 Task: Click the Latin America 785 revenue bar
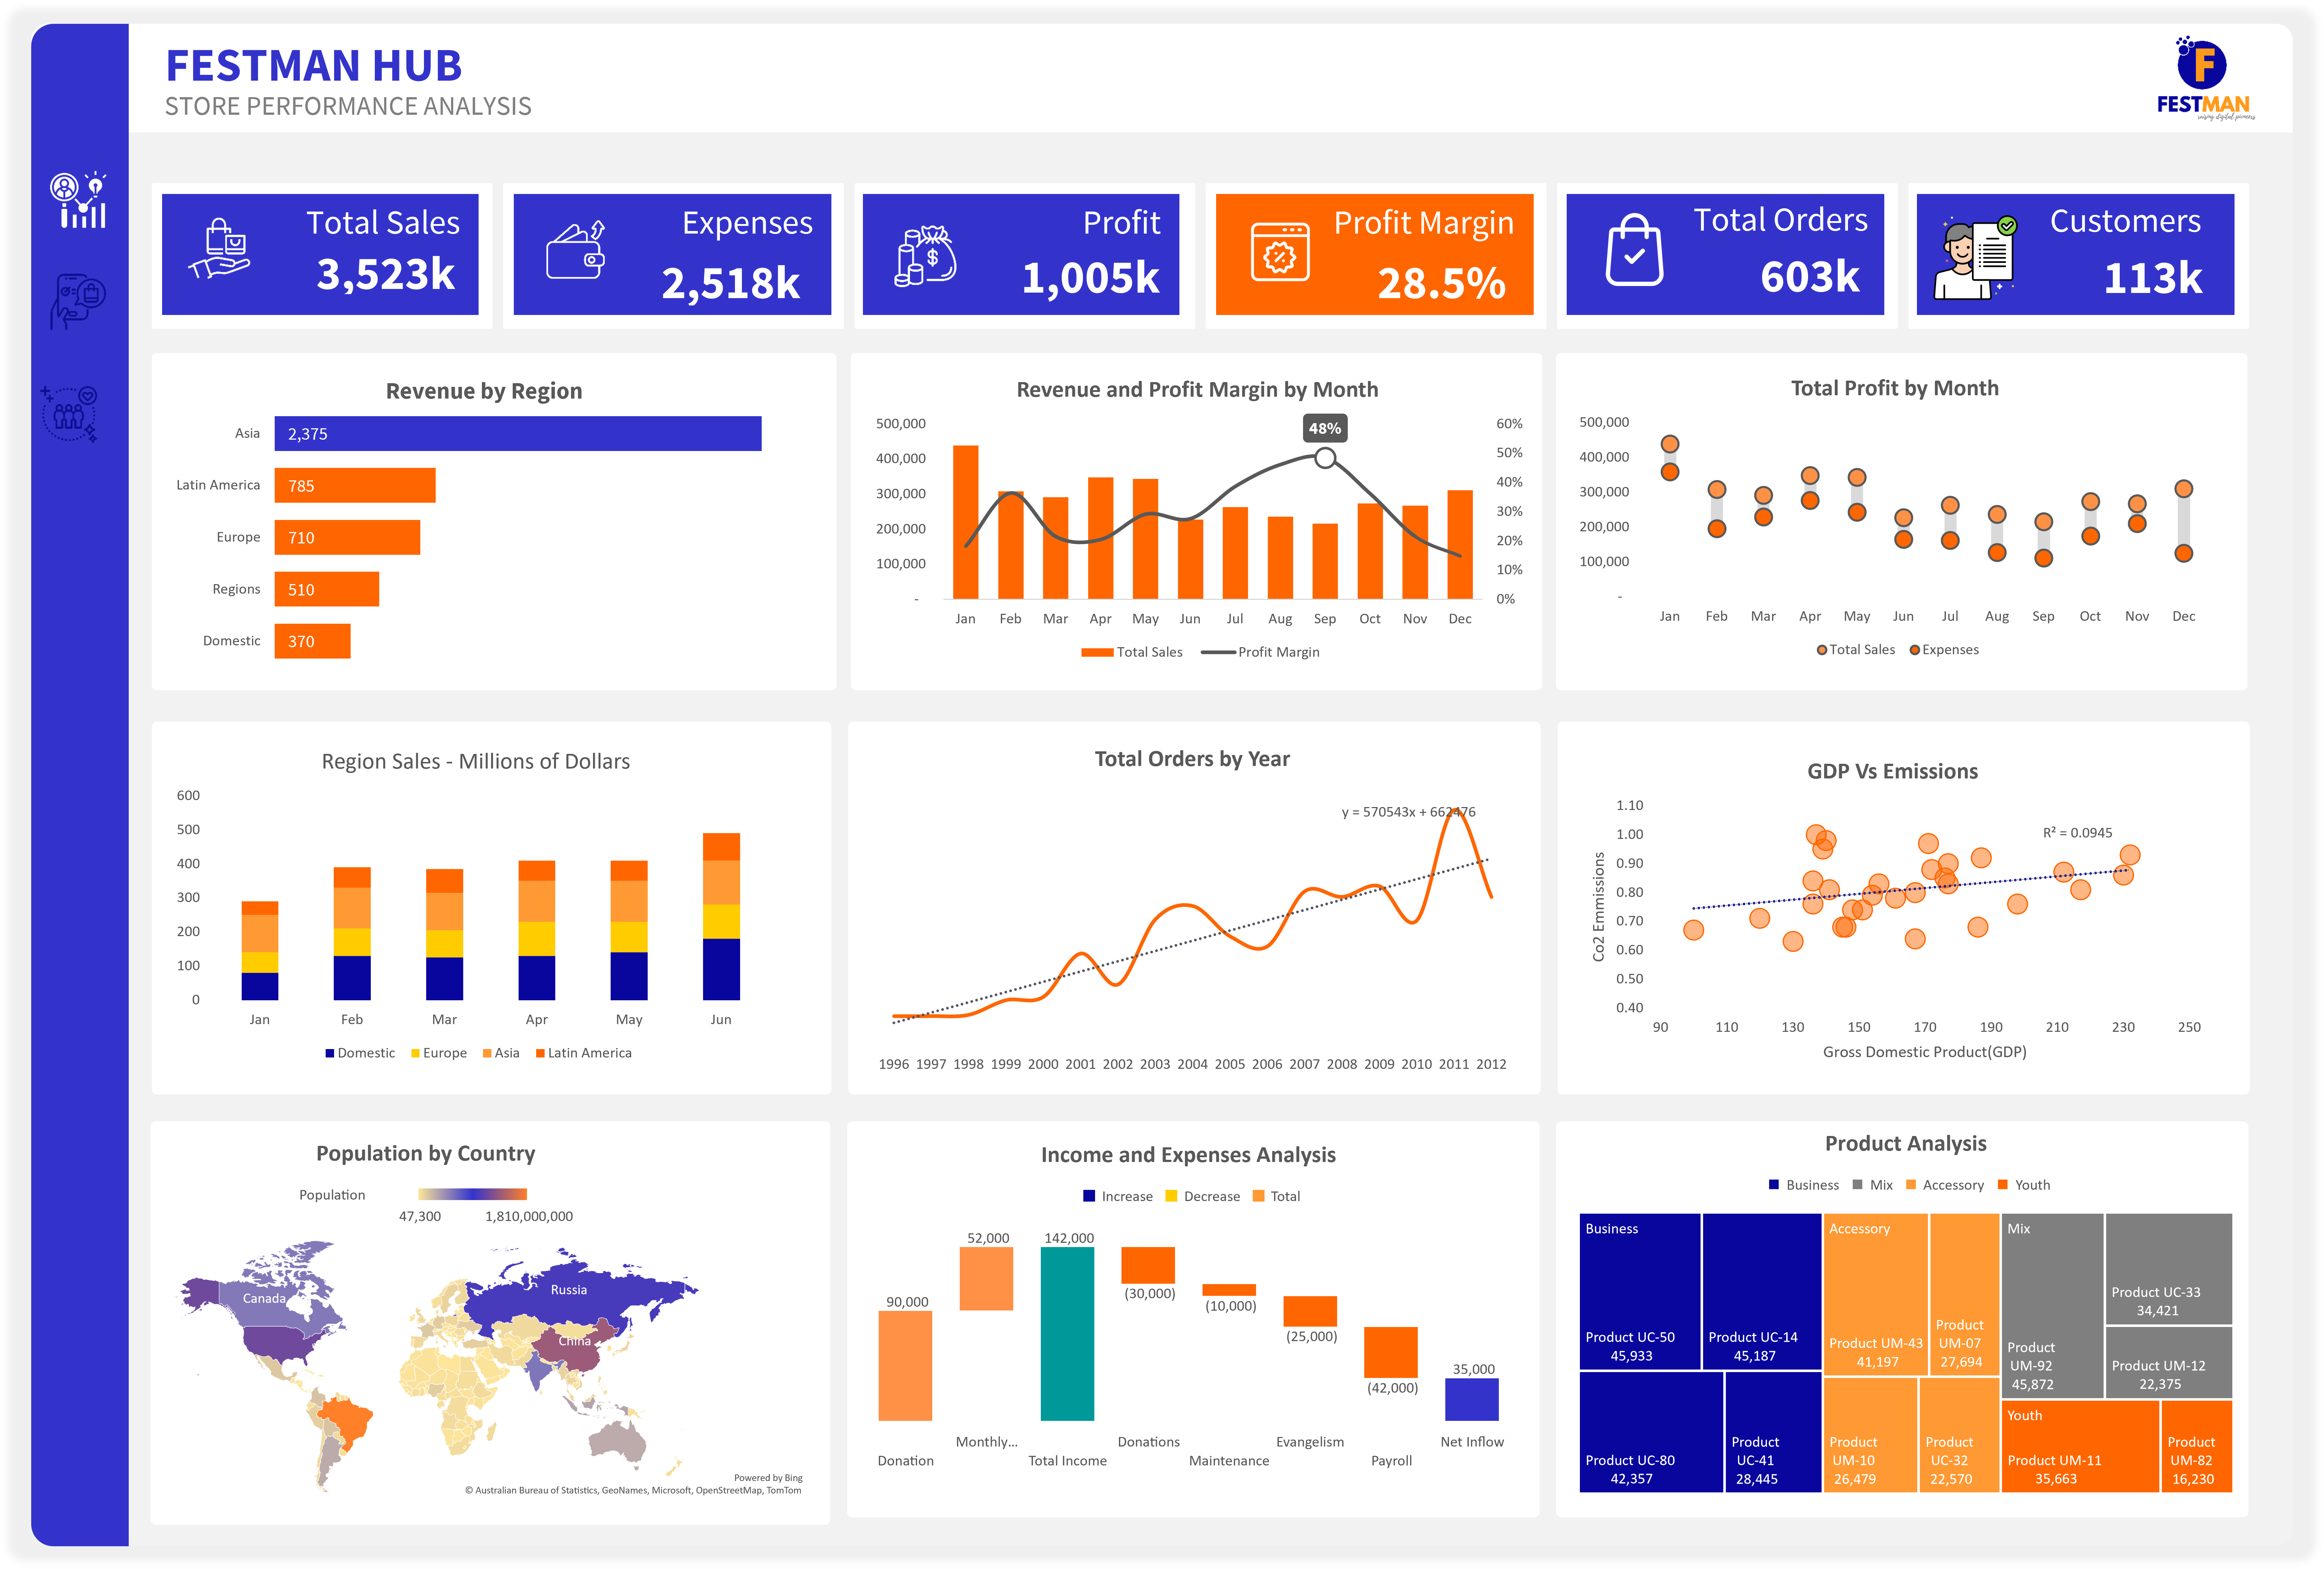click(355, 486)
